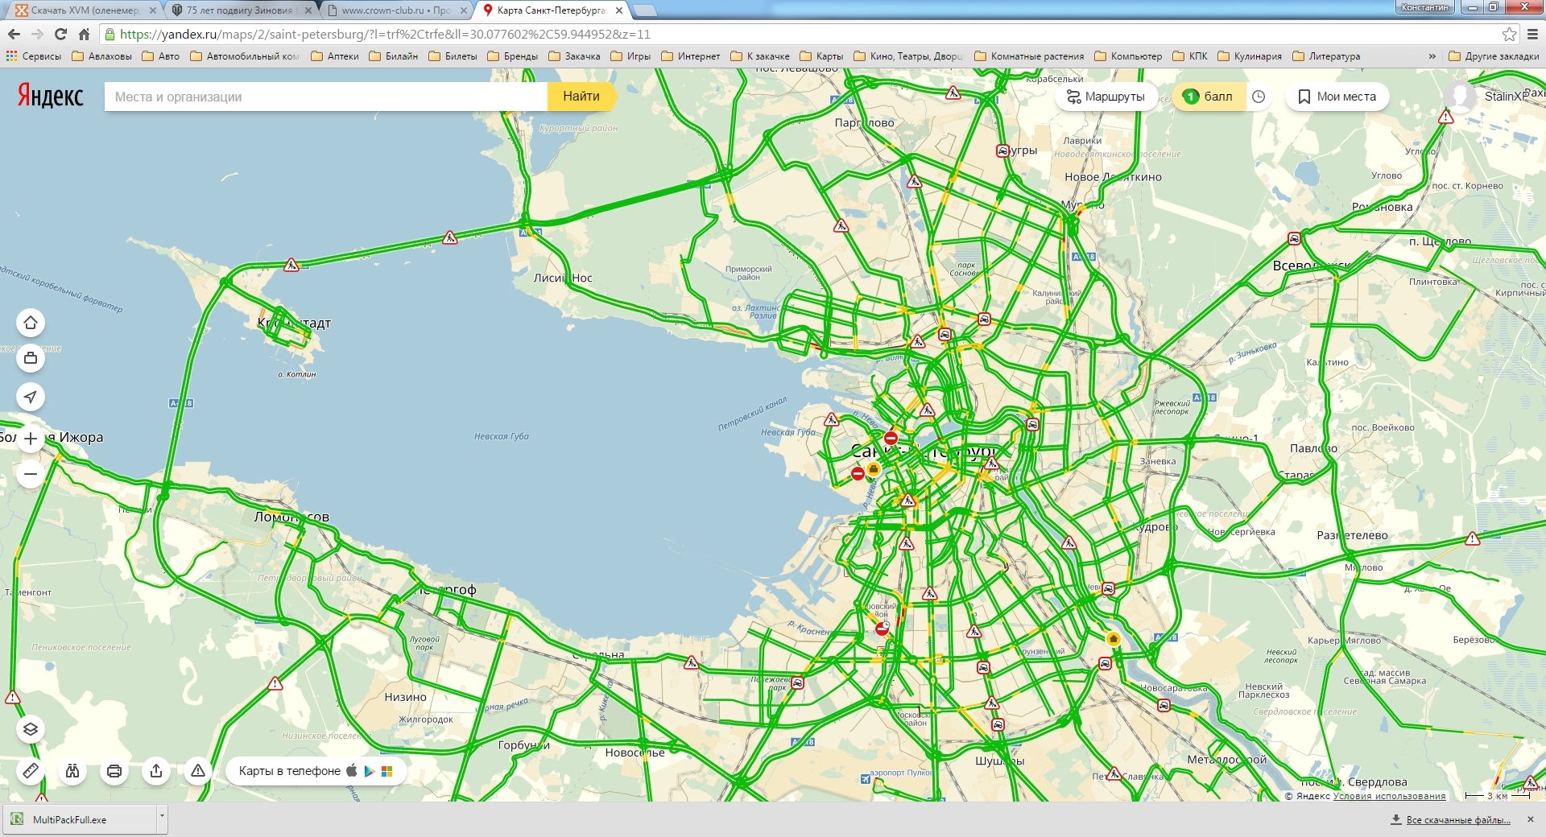Toggle the traffic layer балл button
Viewport: 1546px width, 837px height.
[x=1209, y=97]
